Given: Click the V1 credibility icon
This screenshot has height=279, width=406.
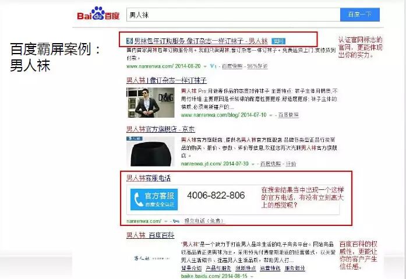Looking at the screenshot, I should pyautogui.click(x=213, y=66).
